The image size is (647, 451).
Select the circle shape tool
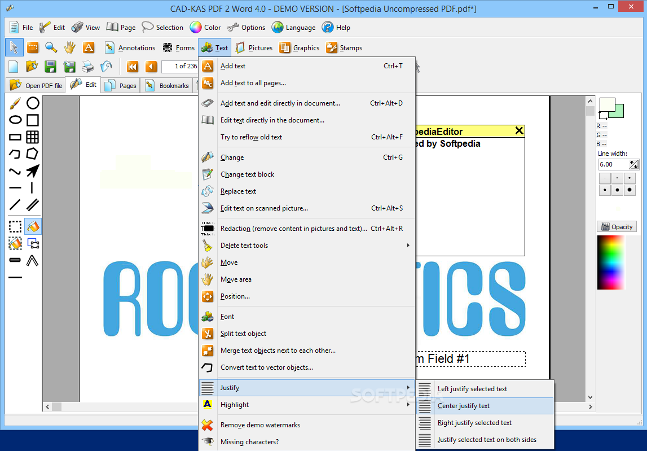(x=33, y=103)
